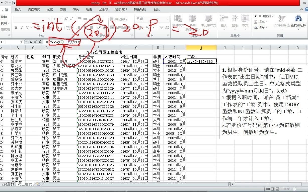
Task: Click the 删除 delete cells icon
Action: [234, 21]
